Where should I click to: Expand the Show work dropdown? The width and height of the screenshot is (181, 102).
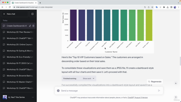(89, 78)
